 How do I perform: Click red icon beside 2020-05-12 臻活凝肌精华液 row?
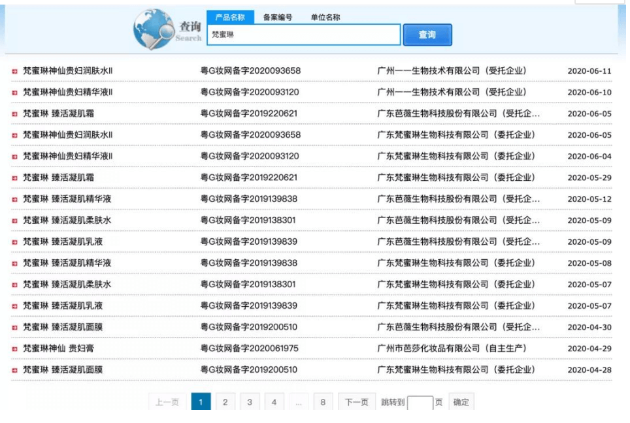click(14, 199)
